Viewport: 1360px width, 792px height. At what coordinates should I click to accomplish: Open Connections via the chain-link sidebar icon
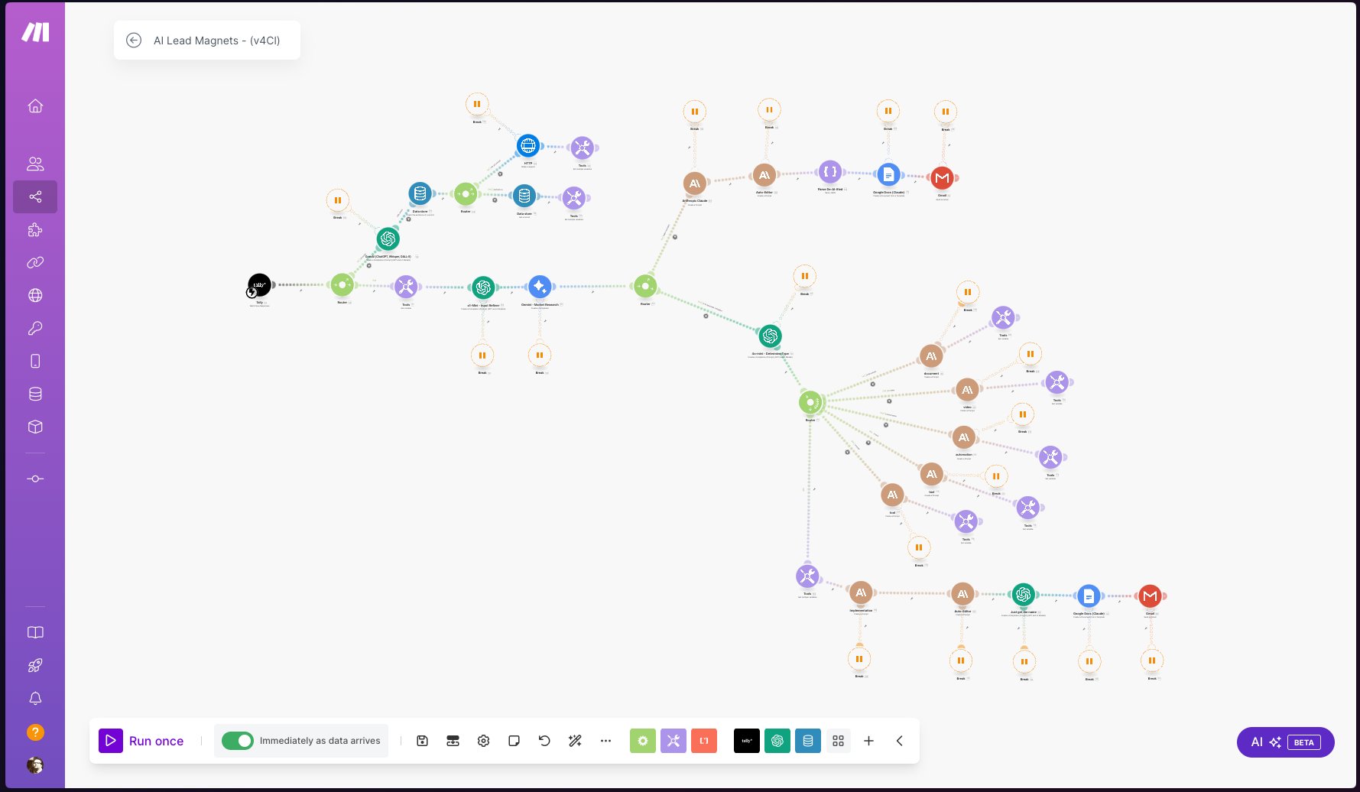coord(35,262)
